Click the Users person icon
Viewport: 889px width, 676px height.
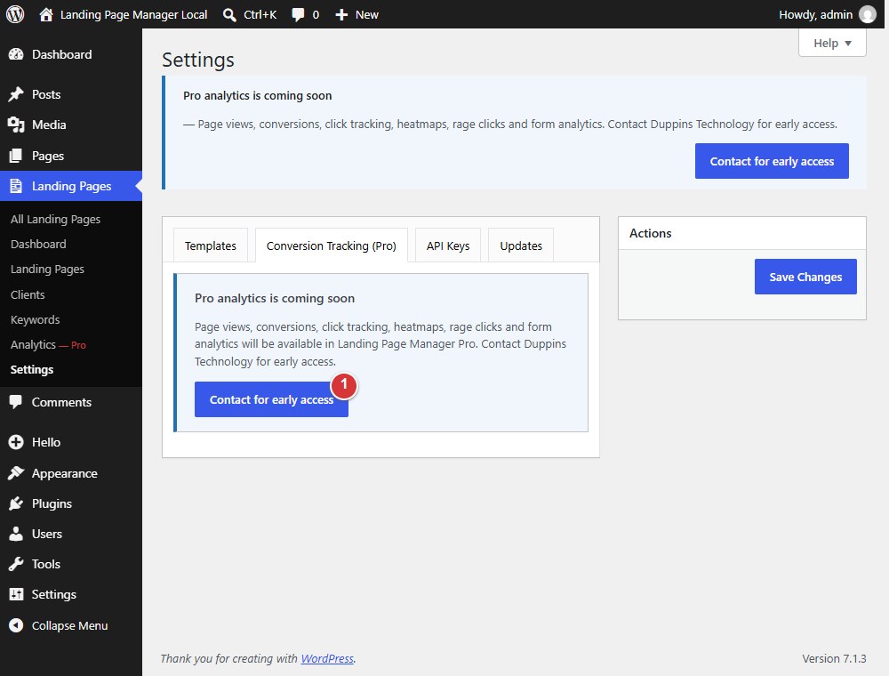tap(16, 534)
